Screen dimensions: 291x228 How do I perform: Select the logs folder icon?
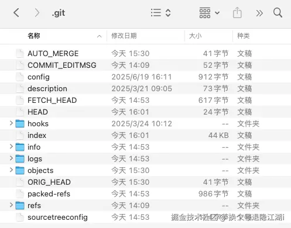point(20,159)
